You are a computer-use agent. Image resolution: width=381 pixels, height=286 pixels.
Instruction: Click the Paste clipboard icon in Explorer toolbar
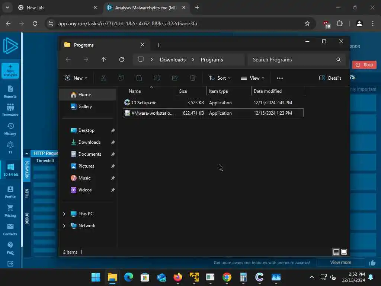pyautogui.click(x=139, y=78)
